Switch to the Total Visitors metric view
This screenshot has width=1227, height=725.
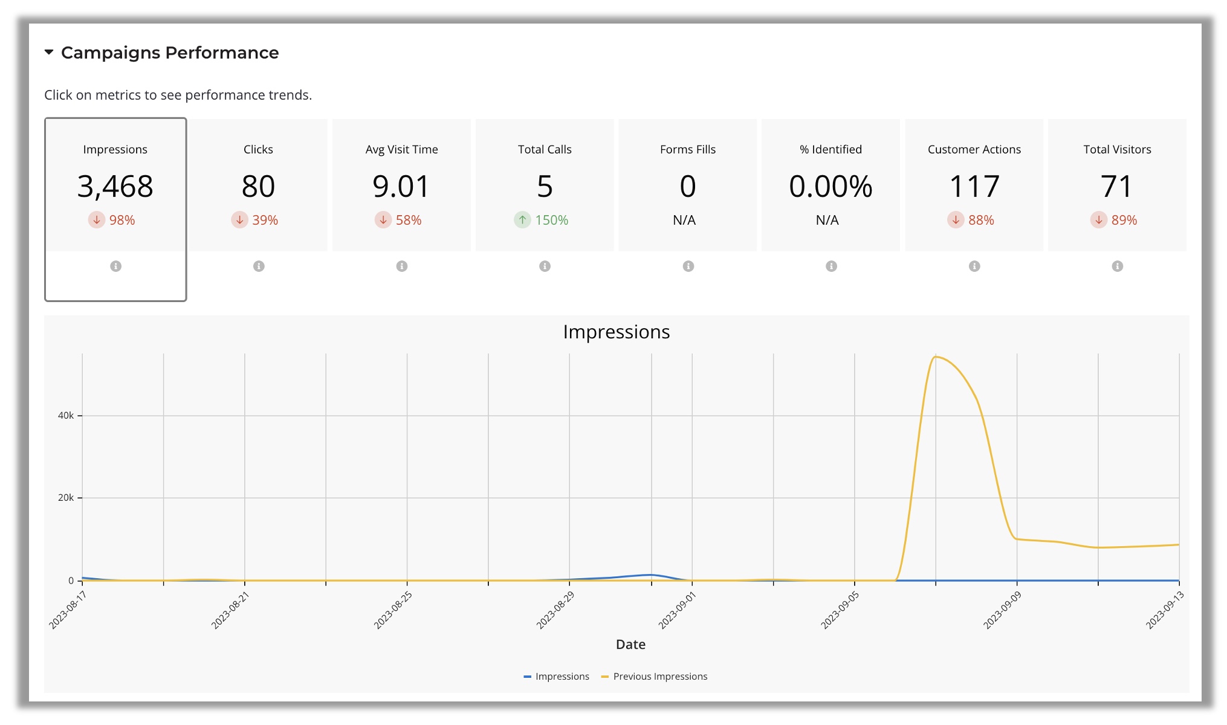1117,181
